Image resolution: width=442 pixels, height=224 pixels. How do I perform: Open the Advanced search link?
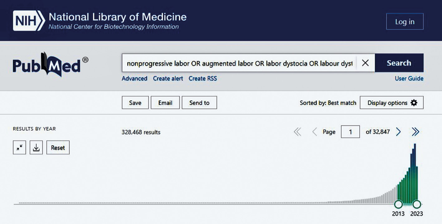[x=134, y=79]
